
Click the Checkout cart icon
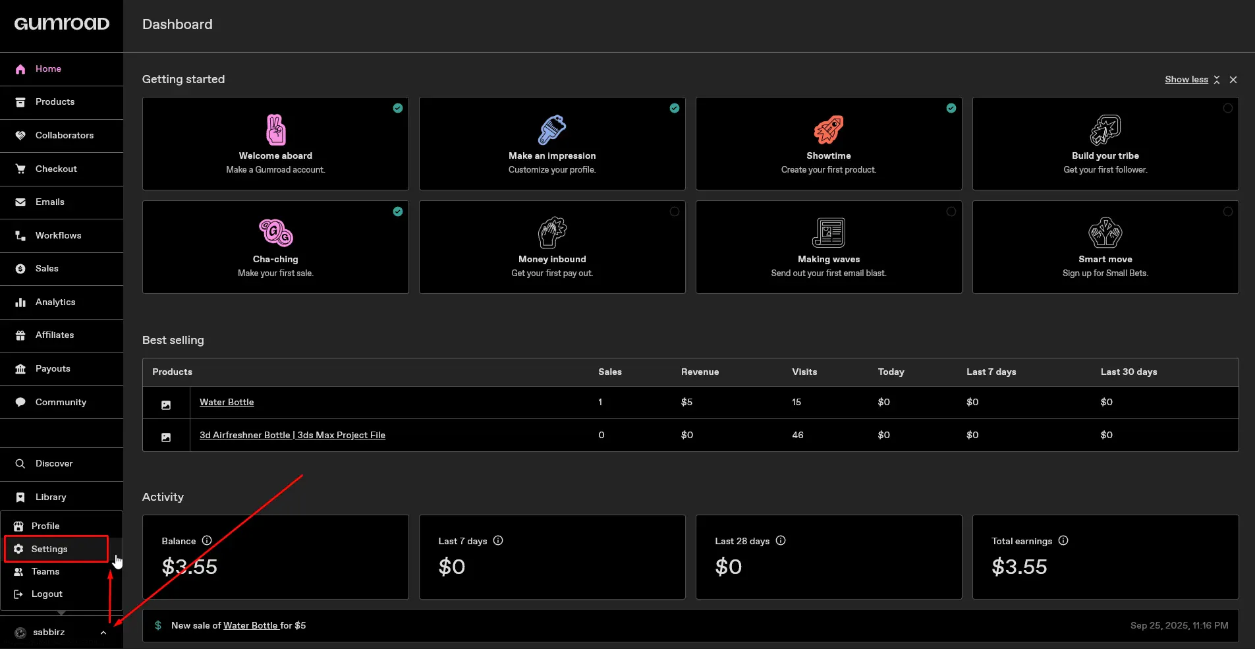20,169
